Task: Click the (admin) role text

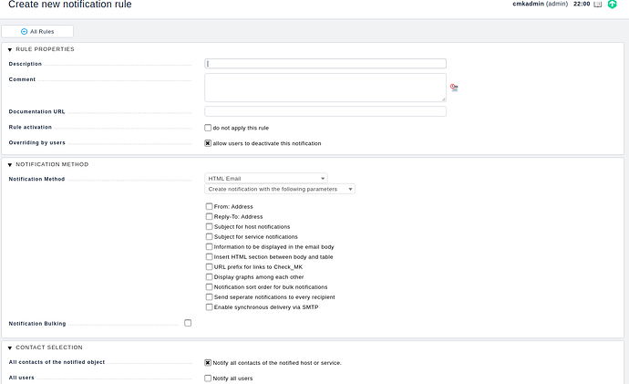Action: [557, 4]
